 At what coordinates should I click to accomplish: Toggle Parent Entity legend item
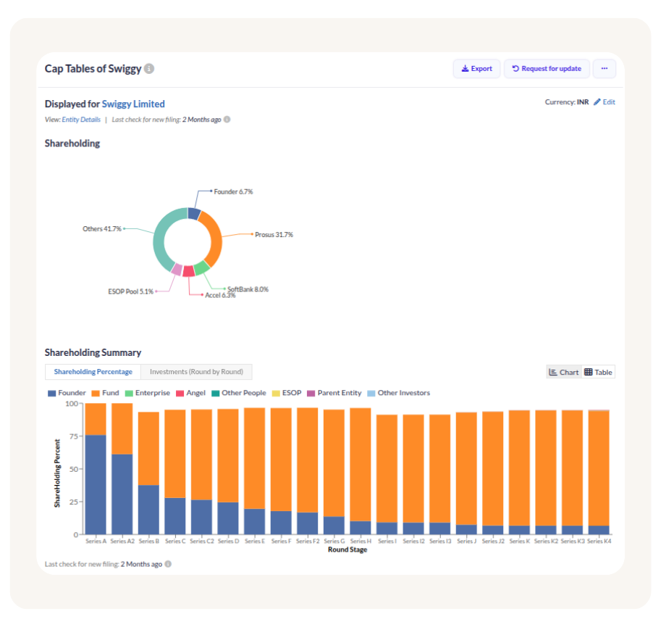334,393
